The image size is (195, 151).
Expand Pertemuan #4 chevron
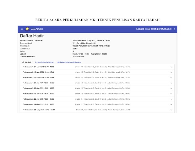171,83
